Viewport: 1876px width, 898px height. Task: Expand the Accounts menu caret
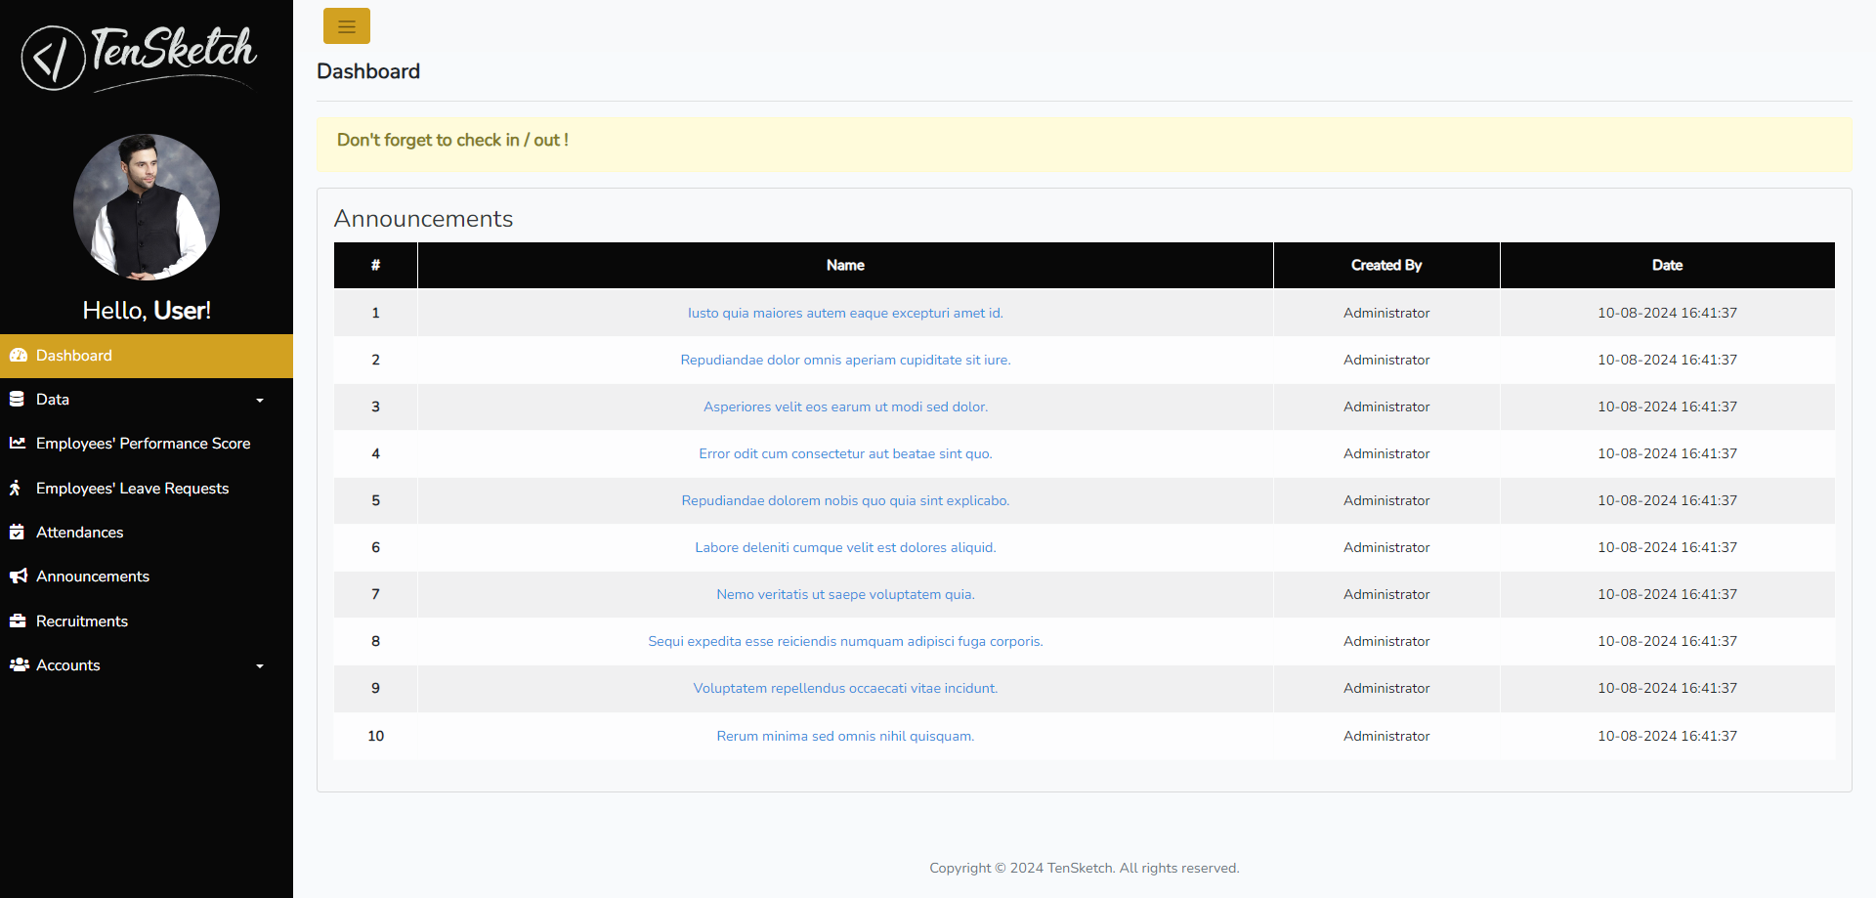(x=260, y=666)
